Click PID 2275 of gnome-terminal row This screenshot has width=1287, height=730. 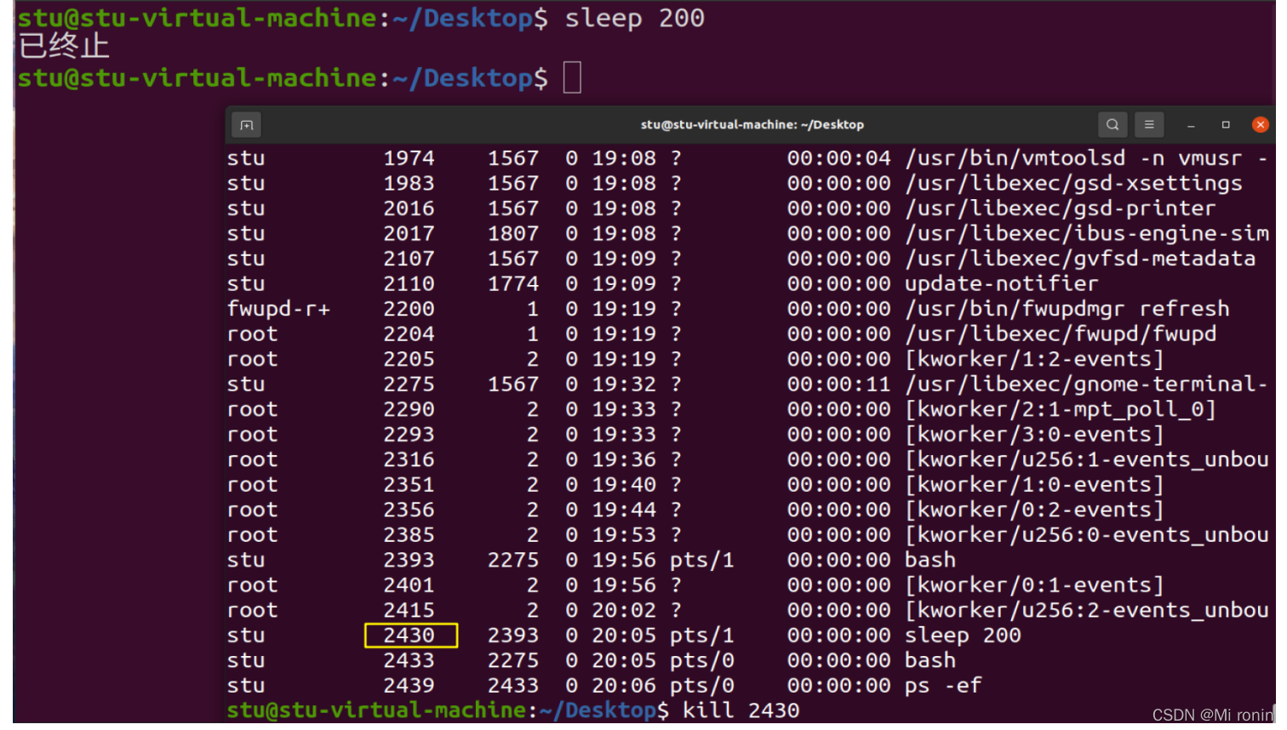(x=409, y=385)
